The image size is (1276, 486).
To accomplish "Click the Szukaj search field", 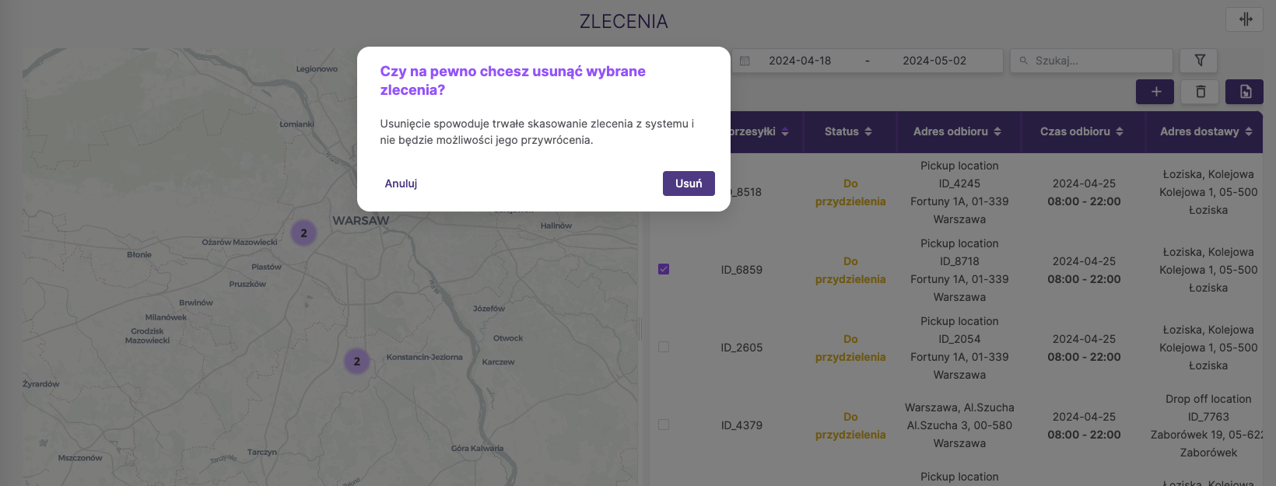I will [1097, 61].
